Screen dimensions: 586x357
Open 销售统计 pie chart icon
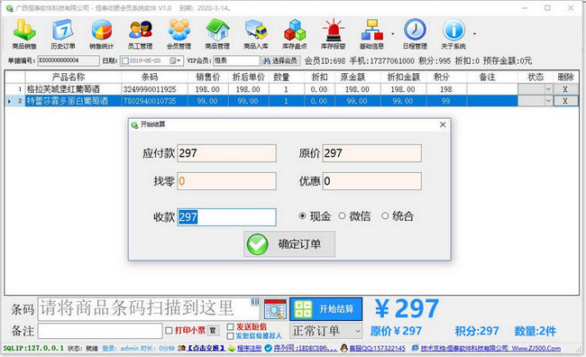(x=101, y=34)
